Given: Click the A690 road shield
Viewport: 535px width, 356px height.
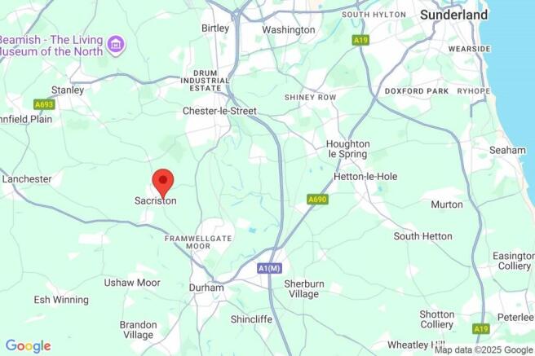Looking at the screenshot, I should (318, 200).
